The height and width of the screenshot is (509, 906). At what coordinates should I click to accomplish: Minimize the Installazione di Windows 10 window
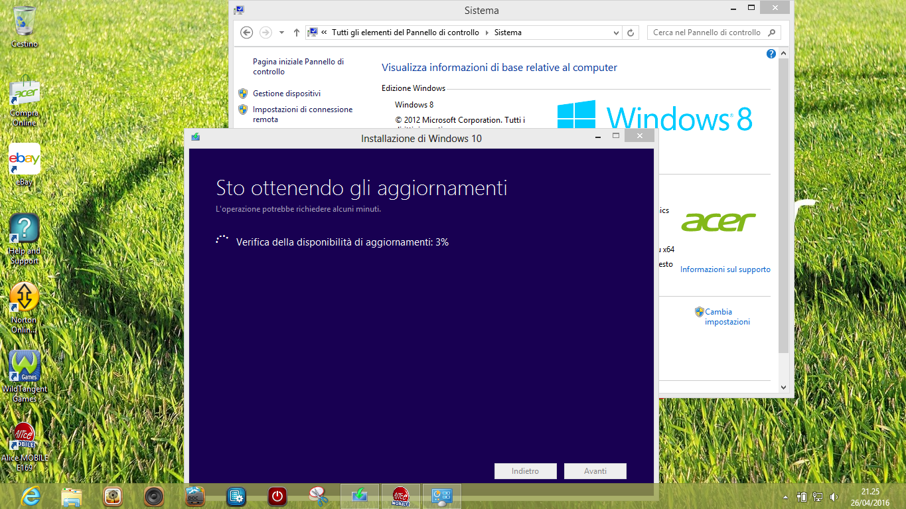point(598,137)
